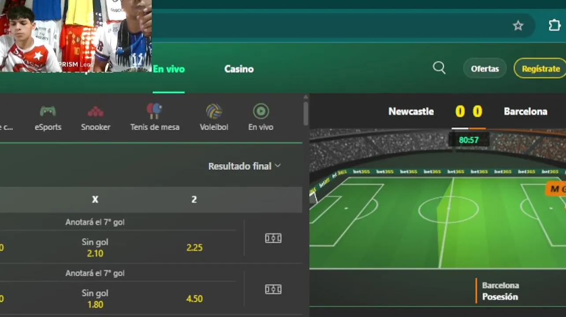Open the browser extensions puzzle icon
Viewport: 566px width, 317px height.
[555, 26]
